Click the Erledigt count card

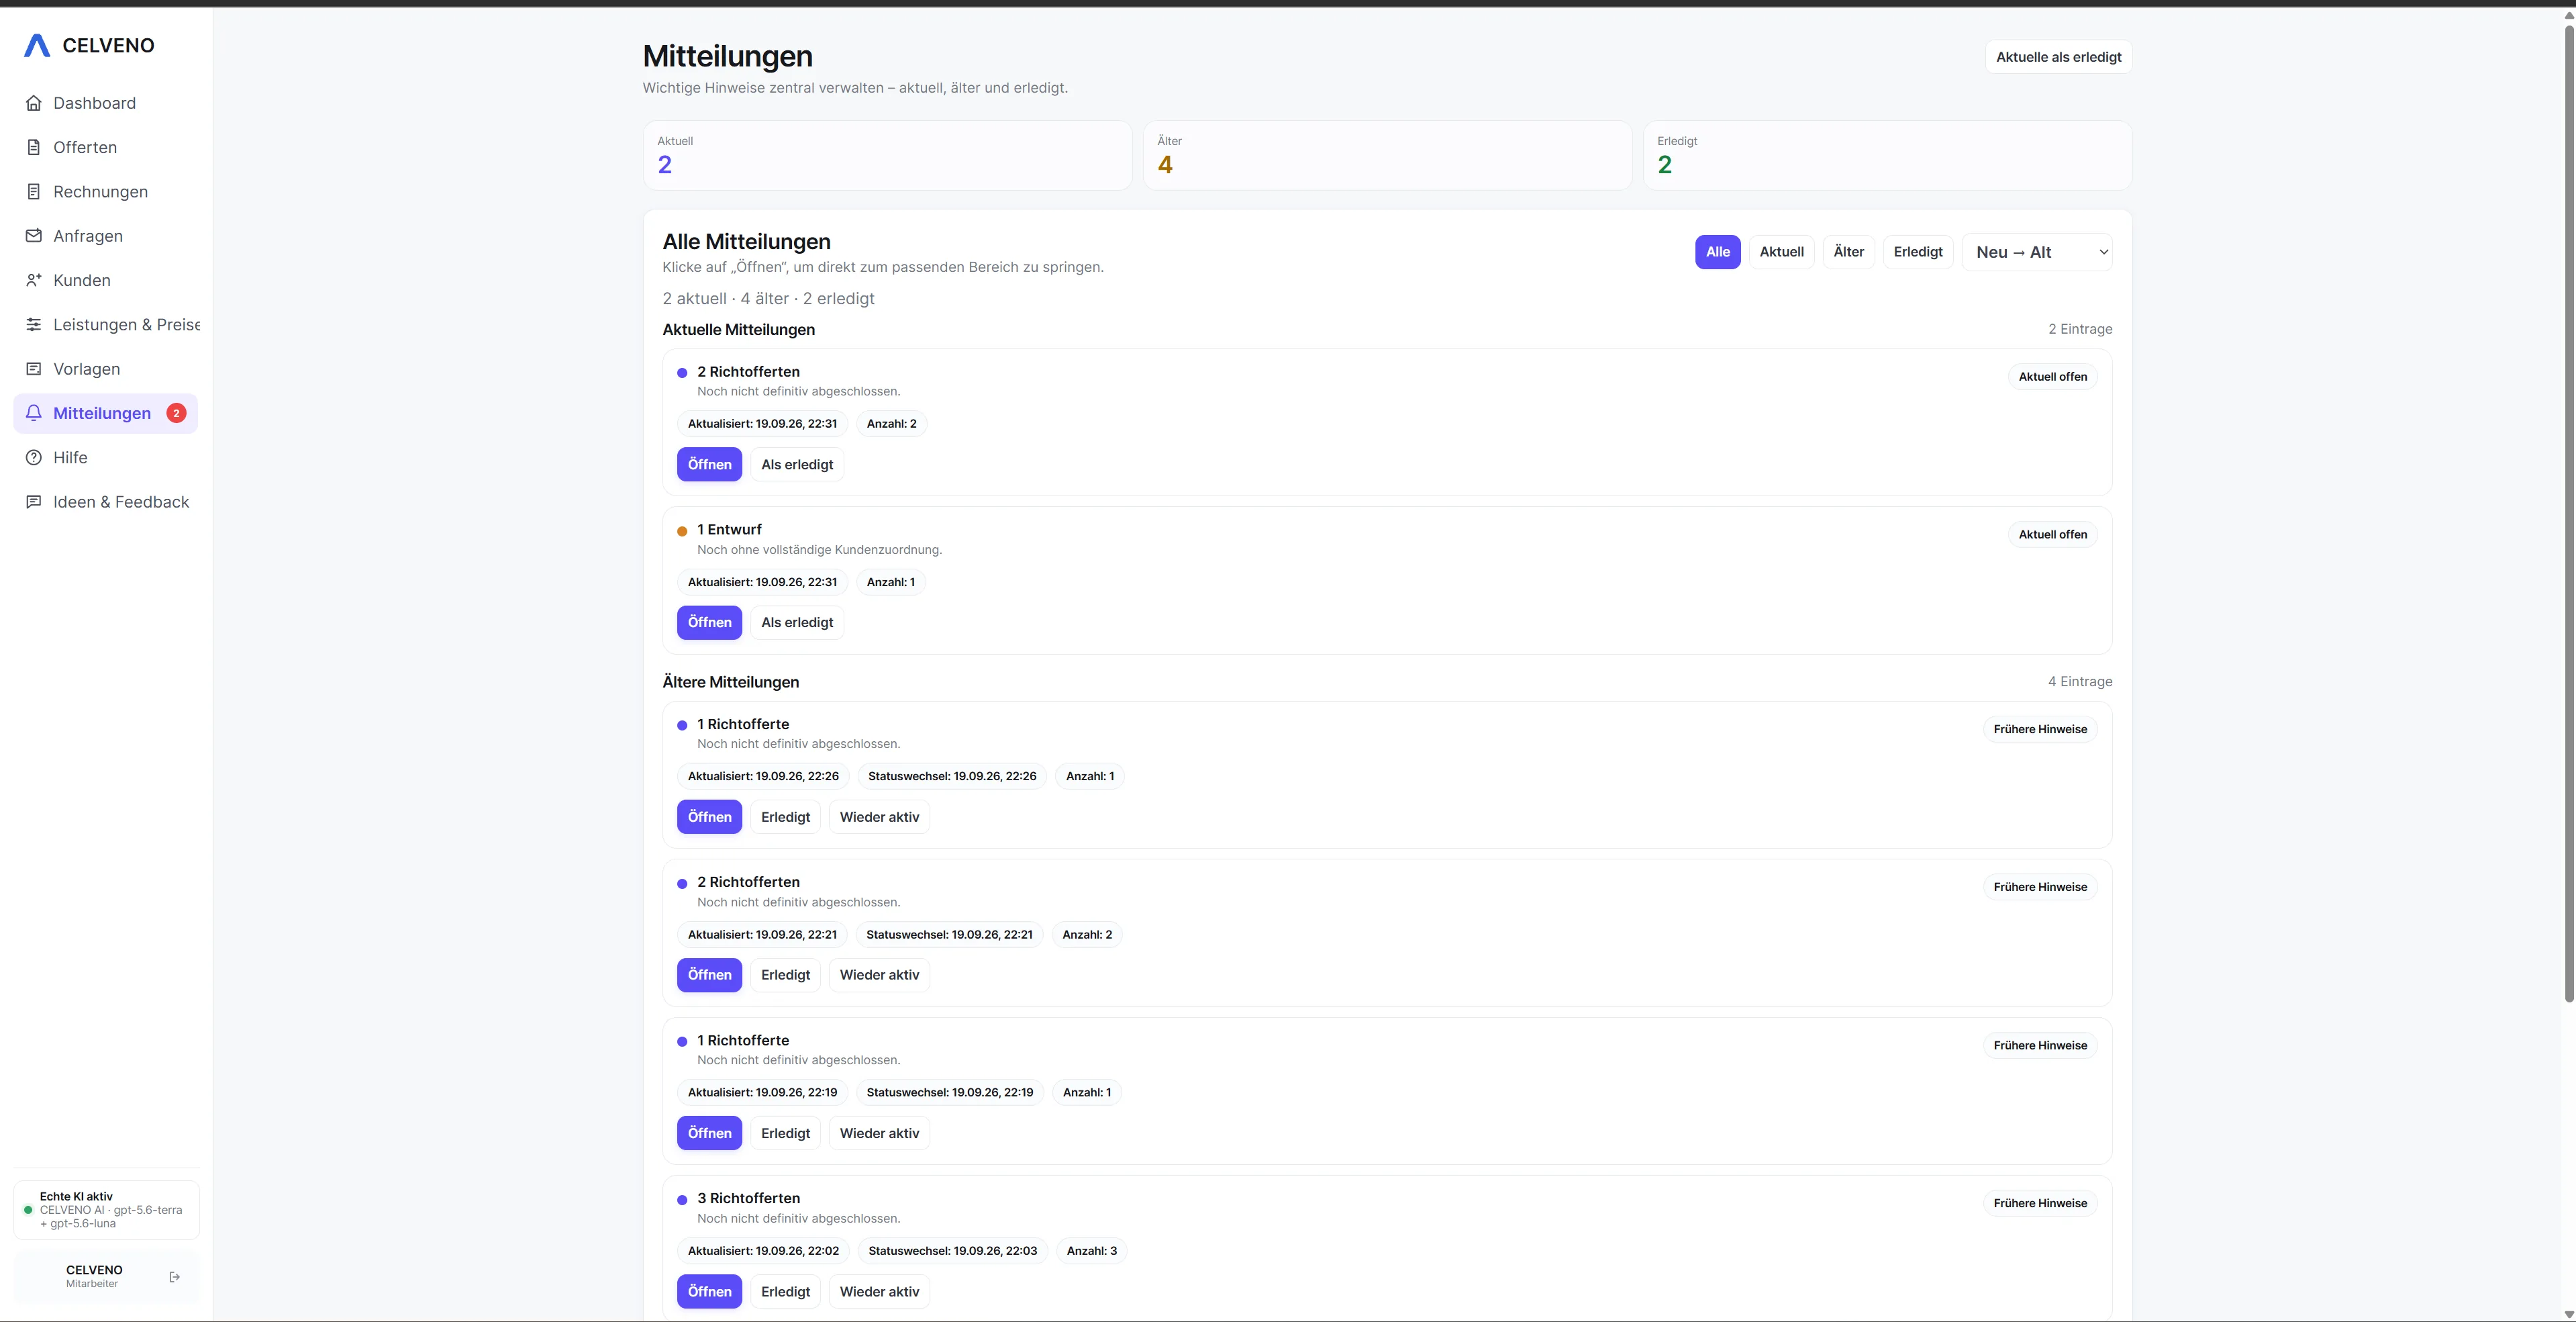click(x=1887, y=155)
